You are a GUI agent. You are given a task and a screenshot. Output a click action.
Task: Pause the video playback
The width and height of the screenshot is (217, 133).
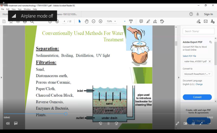click(108, 123)
